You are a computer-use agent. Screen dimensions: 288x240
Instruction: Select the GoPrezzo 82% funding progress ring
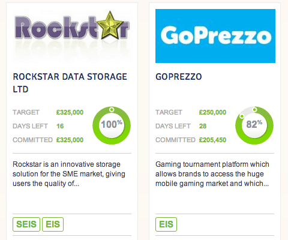pyautogui.click(x=254, y=125)
